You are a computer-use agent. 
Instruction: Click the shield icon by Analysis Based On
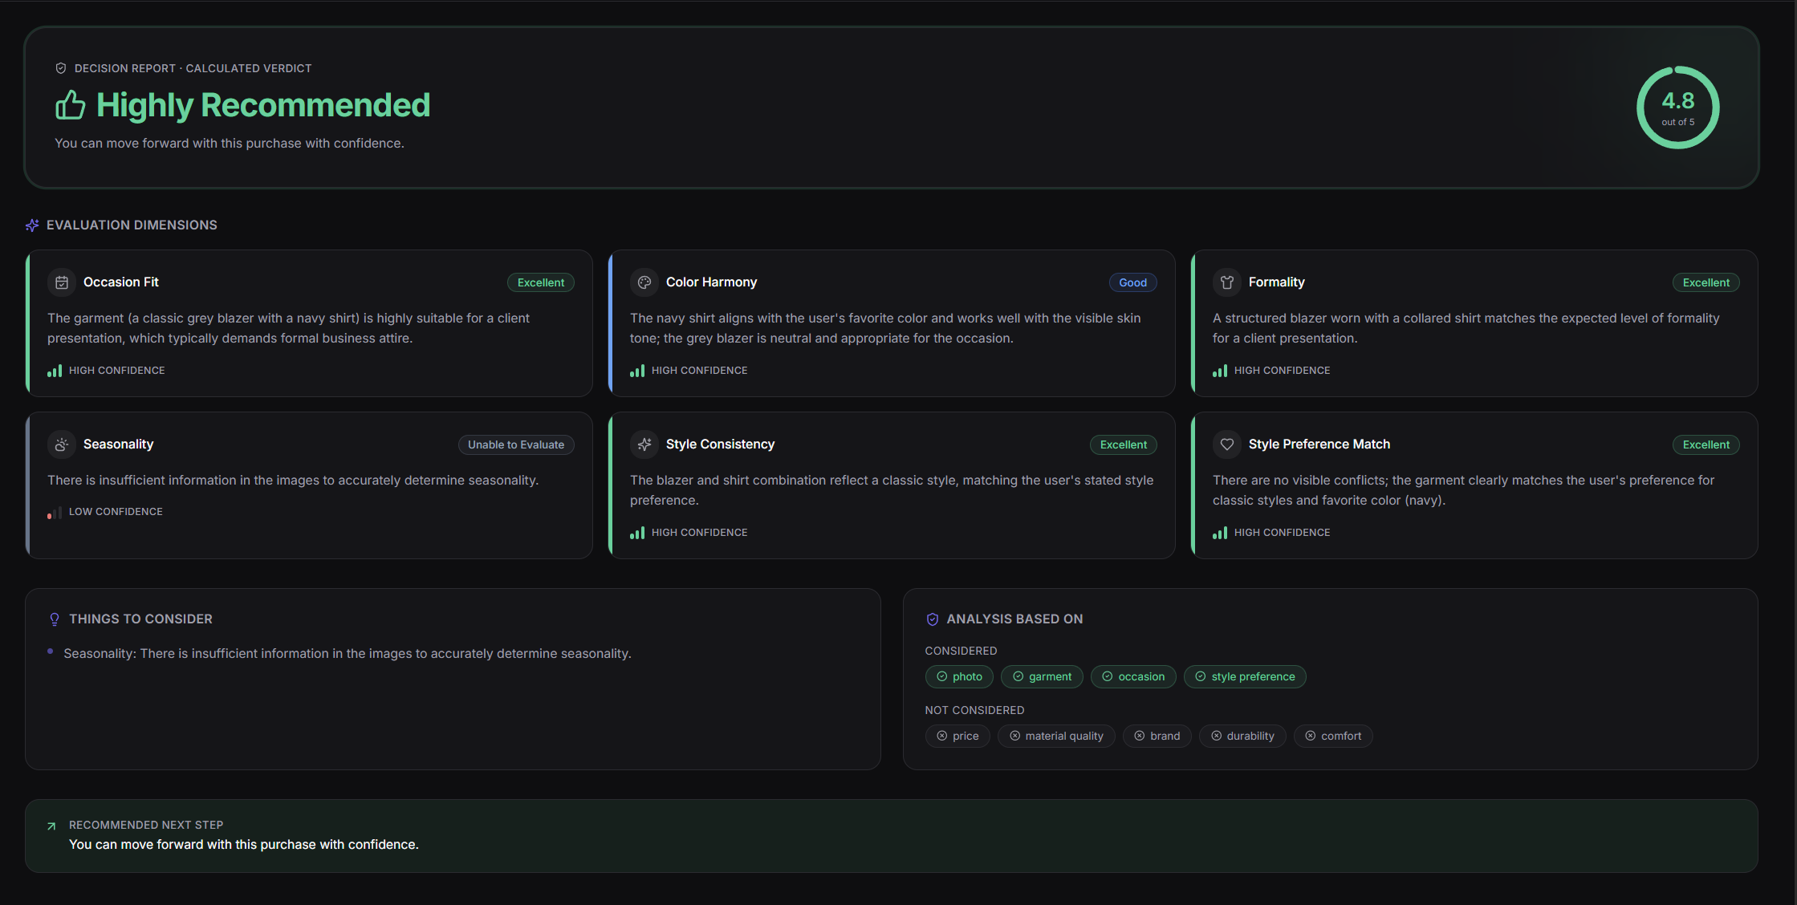pos(933,619)
